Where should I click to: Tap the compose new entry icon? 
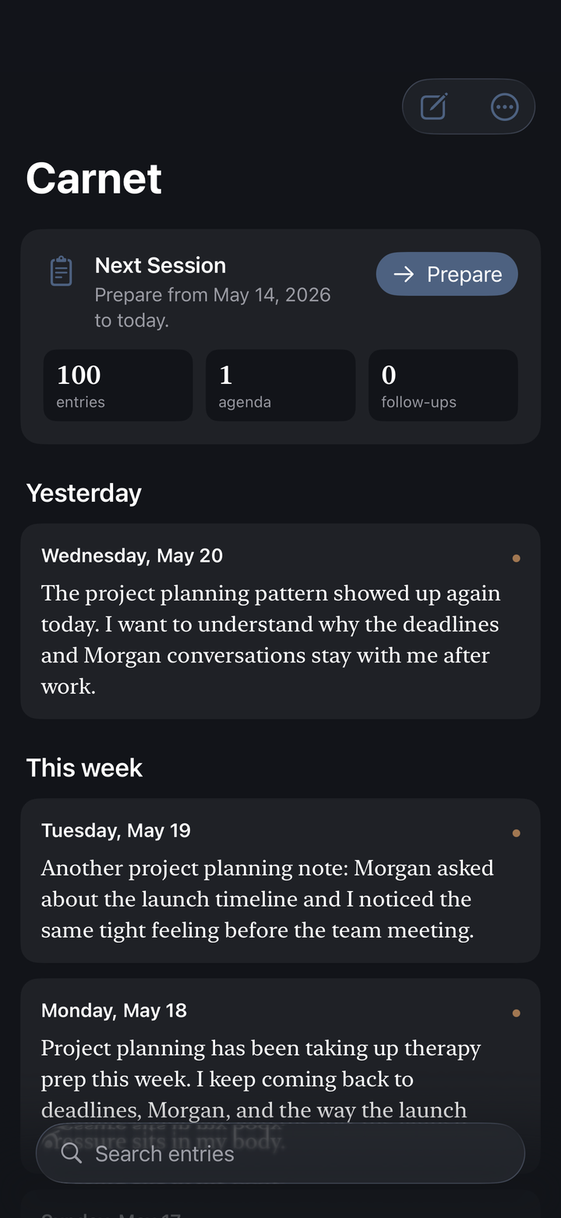[433, 107]
